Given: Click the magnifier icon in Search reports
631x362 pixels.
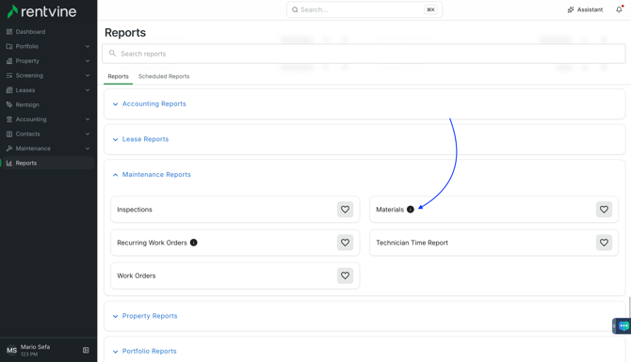Looking at the screenshot, I should (113, 54).
